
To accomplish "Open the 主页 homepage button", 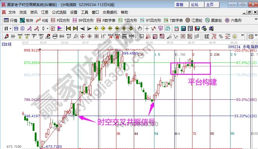I will tap(210, 5).
